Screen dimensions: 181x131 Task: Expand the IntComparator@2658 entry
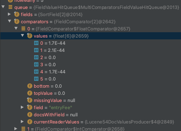click(16, 129)
